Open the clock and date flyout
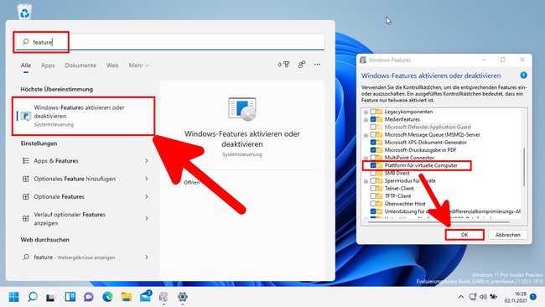545x307 pixels. tap(516, 297)
